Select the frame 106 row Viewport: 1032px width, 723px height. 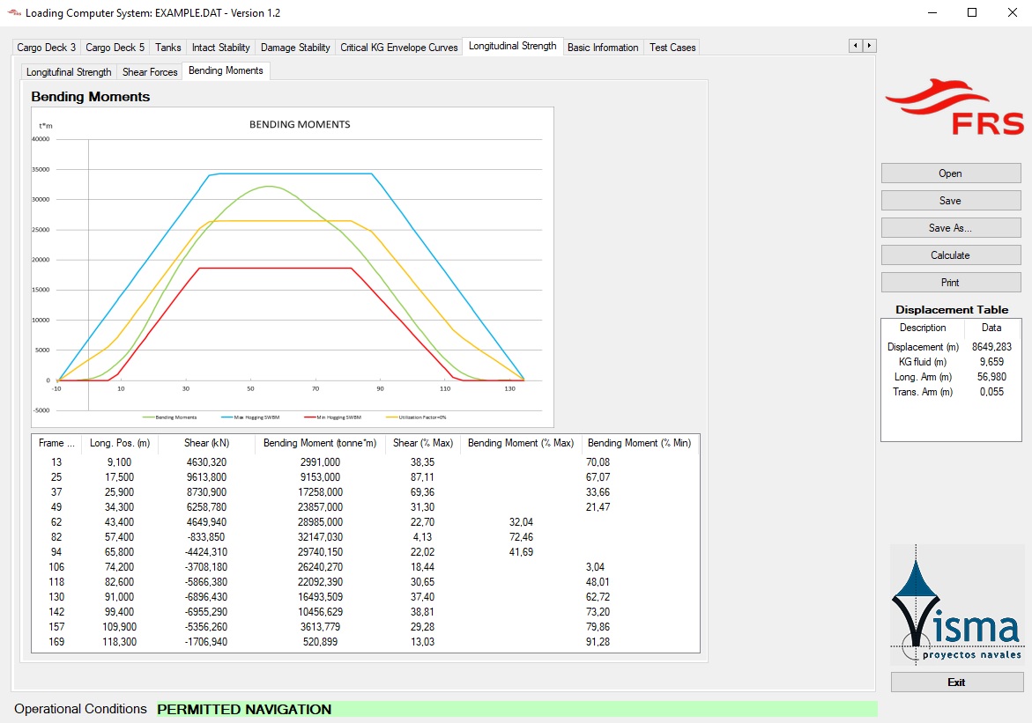365,567
